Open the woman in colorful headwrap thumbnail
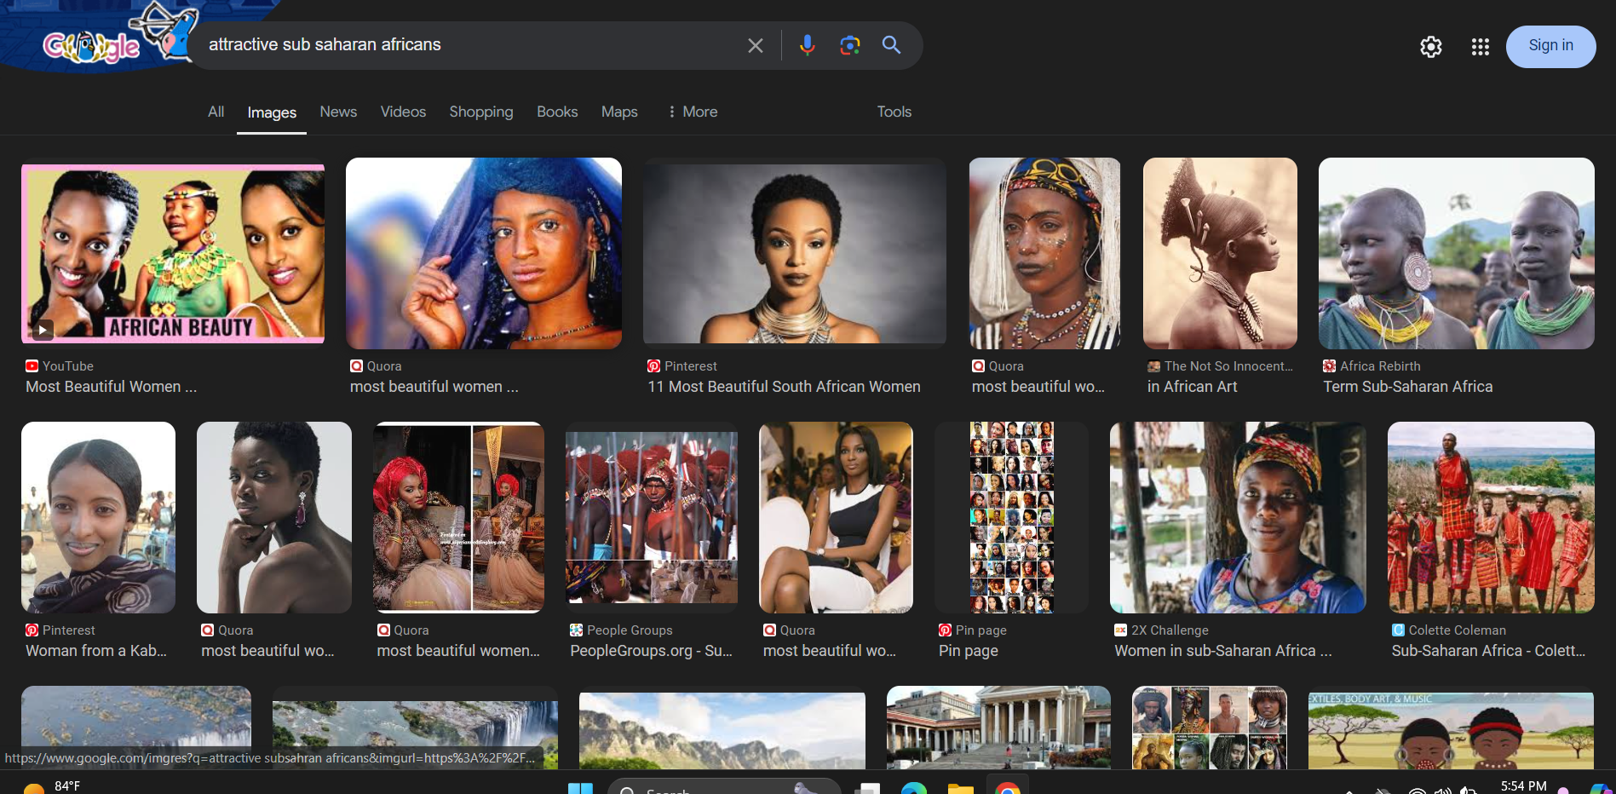The width and height of the screenshot is (1616, 794). [1238, 517]
